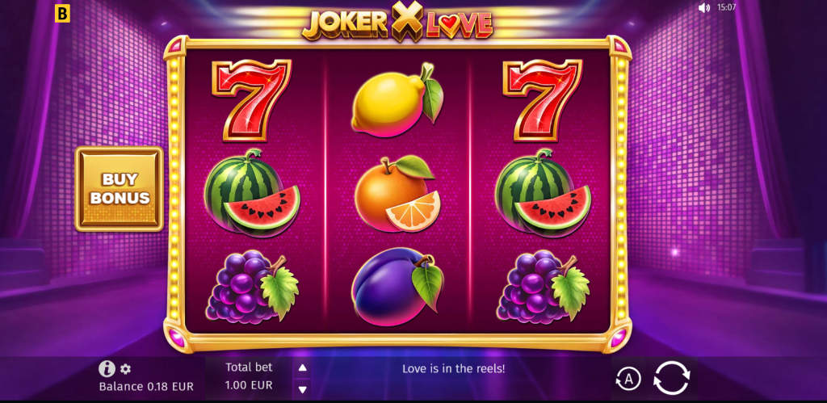Open the game info icon
This screenshot has width=827, height=403.
pos(107,368)
